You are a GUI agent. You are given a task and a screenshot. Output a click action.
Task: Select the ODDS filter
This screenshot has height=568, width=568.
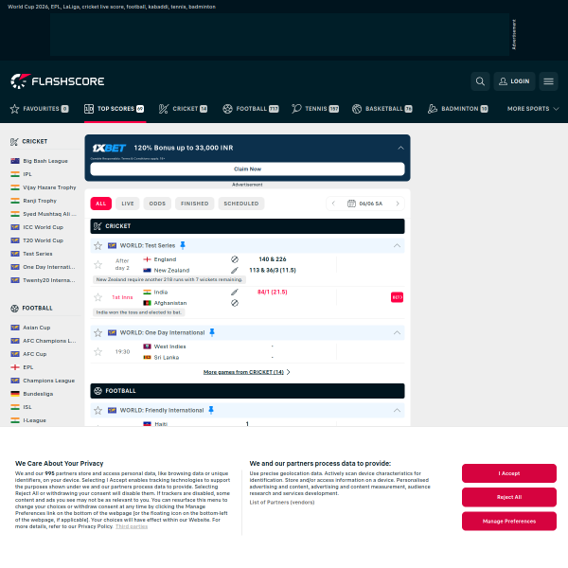click(x=157, y=204)
